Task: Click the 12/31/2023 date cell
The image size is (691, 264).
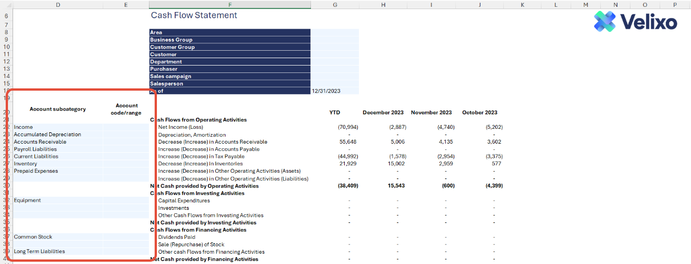Action: pos(335,91)
